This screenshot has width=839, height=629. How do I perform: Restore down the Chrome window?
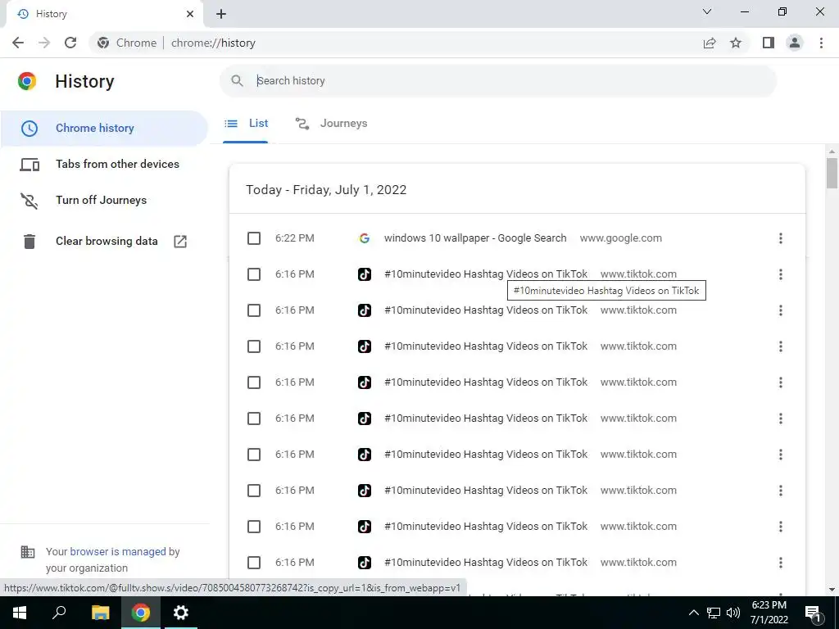click(782, 11)
